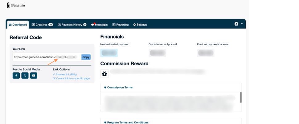Open the Reporting tab

pos(120,25)
